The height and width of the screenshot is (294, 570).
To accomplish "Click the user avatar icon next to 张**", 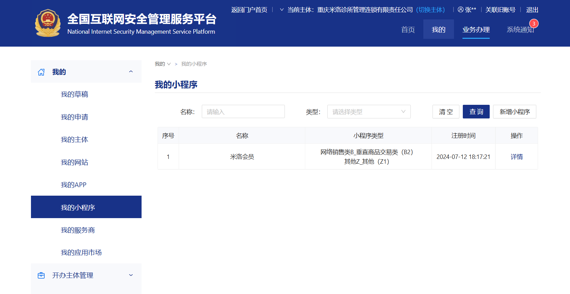I will click(x=461, y=10).
